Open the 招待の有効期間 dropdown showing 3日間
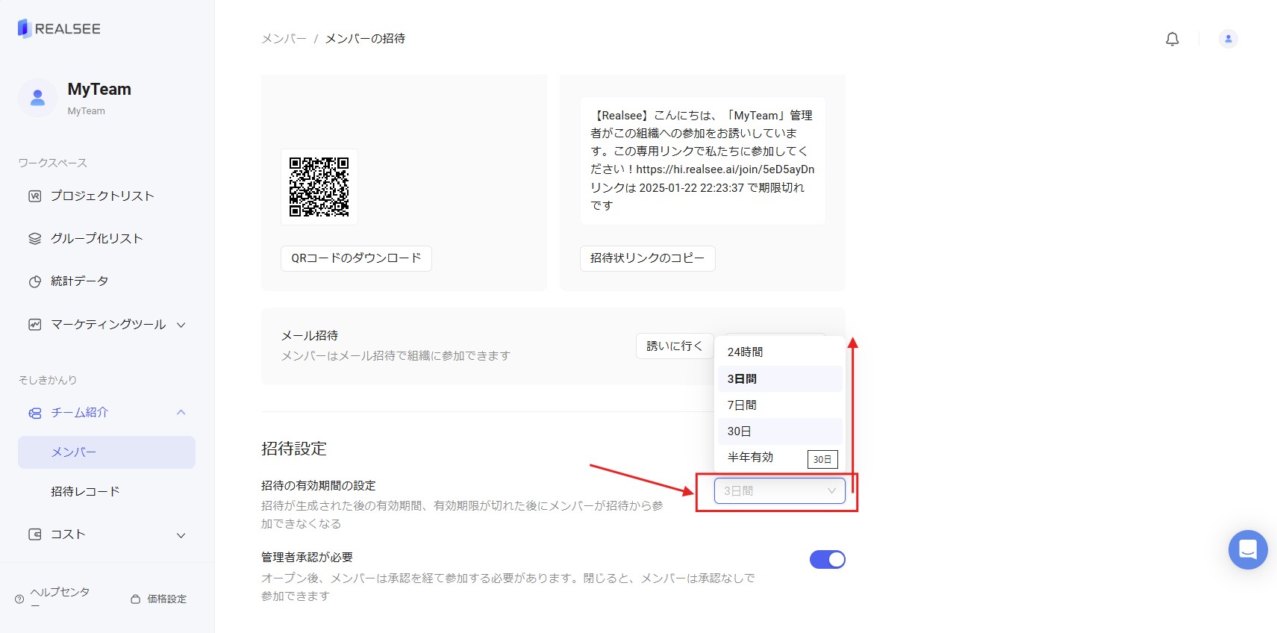The height and width of the screenshot is (633, 1277). (x=780, y=490)
